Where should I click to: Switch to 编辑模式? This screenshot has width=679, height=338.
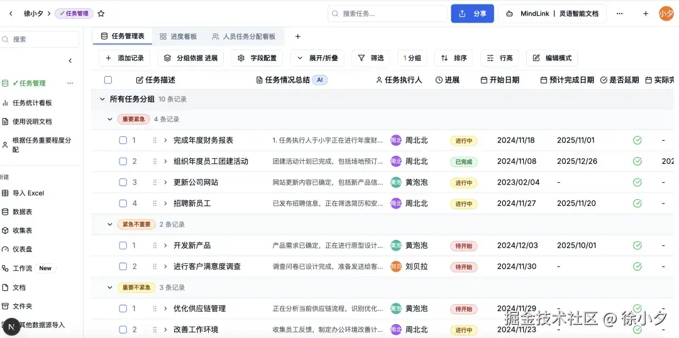coord(552,58)
